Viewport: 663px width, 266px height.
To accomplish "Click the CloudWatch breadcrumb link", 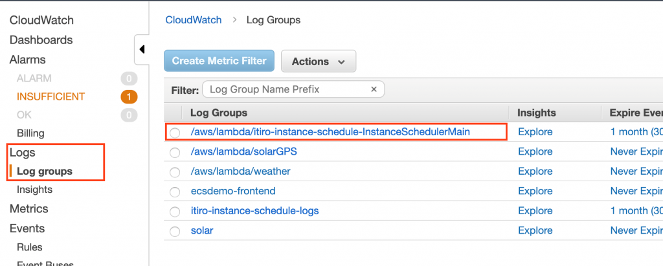I will pos(194,20).
